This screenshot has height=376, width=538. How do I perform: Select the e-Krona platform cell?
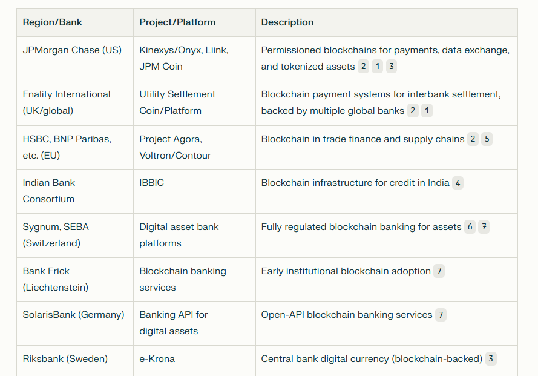coord(194,360)
